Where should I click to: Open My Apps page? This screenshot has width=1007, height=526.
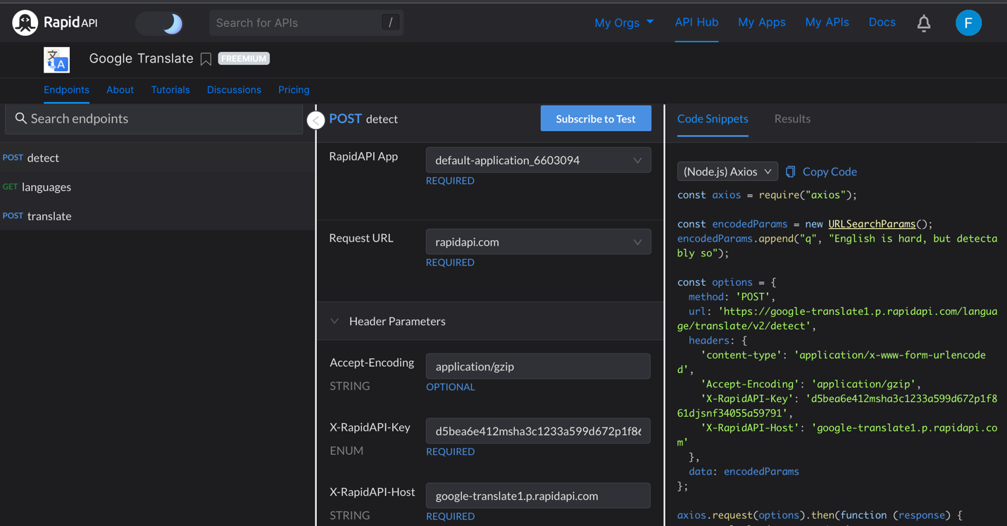pos(761,23)
